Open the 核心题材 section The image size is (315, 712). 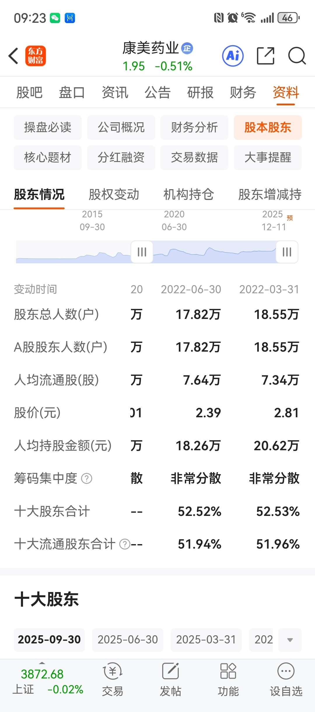[48, 158]
